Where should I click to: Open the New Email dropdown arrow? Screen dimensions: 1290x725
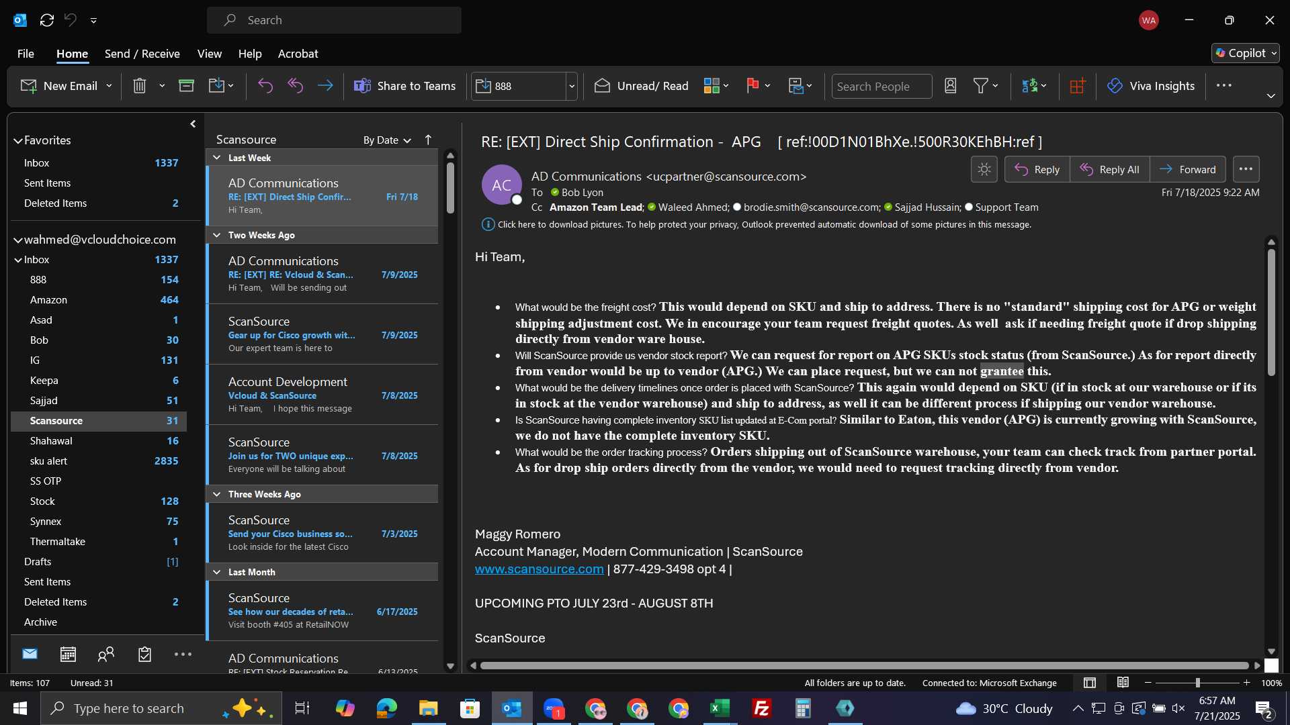coord(109,86)
